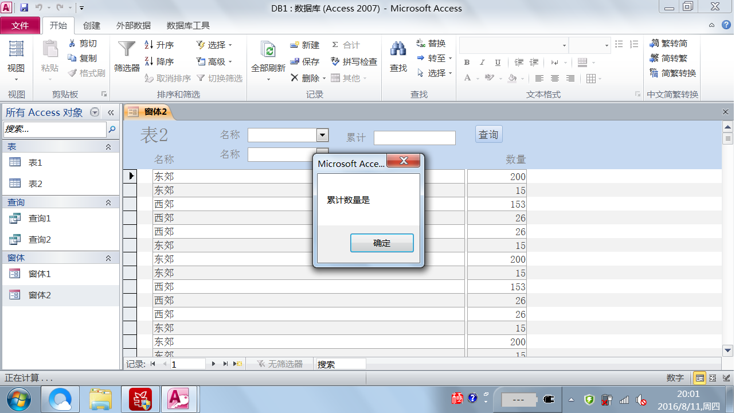
Task: Click the 查找 binoculars icon
Action: 398,50
